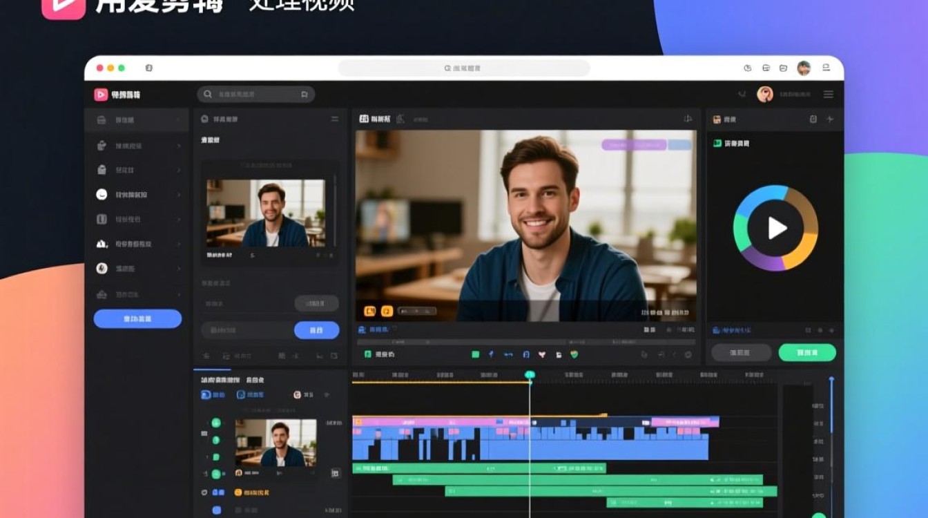Click the orange circle icon below the timeline thumbnail
Viewport: 928px width, 518px height.
[x=238, y=492]
